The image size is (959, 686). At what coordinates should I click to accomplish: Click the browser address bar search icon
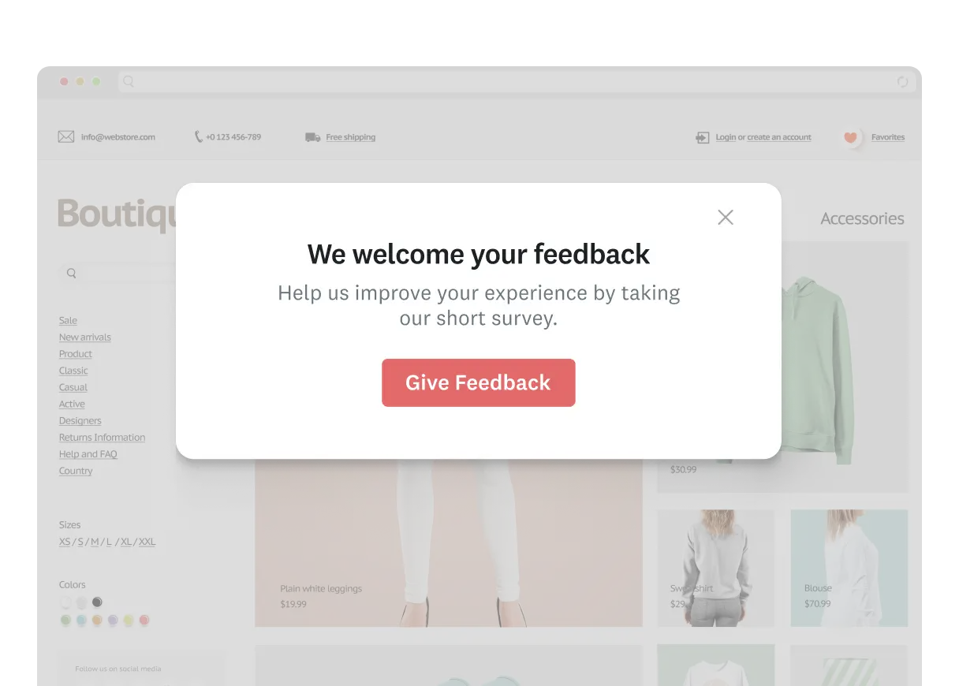(x=129, y=81)
